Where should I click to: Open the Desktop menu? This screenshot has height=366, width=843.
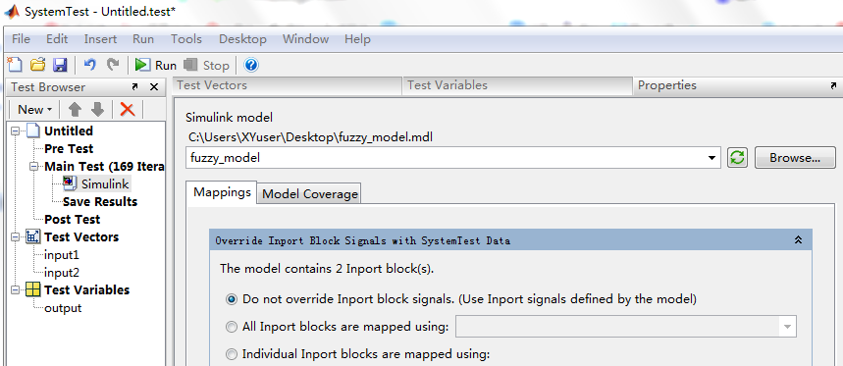[242, 39]
